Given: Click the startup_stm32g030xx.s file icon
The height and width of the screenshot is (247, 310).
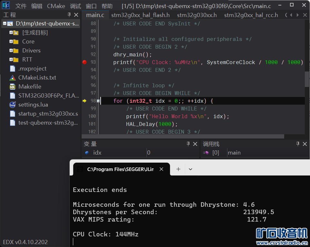Looking at the screenshot, I should [x=13, y=114].
